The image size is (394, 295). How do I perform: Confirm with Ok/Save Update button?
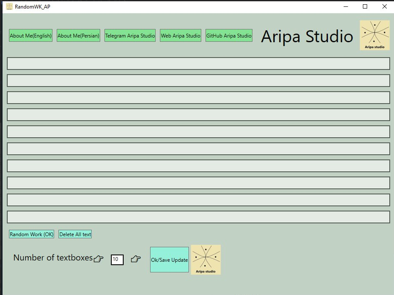click(169, 260)
